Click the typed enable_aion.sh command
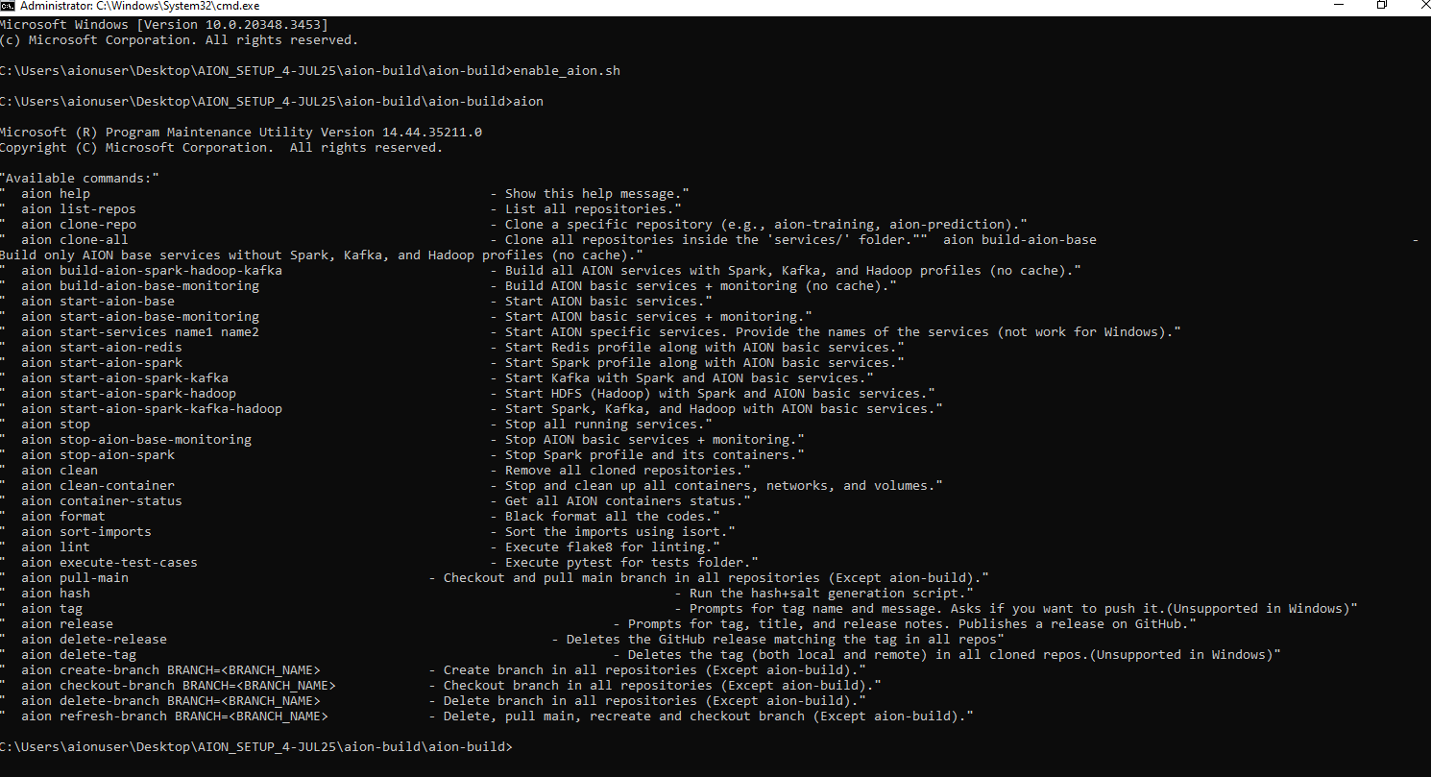The image size is (1431, 777). coord(573,71)
